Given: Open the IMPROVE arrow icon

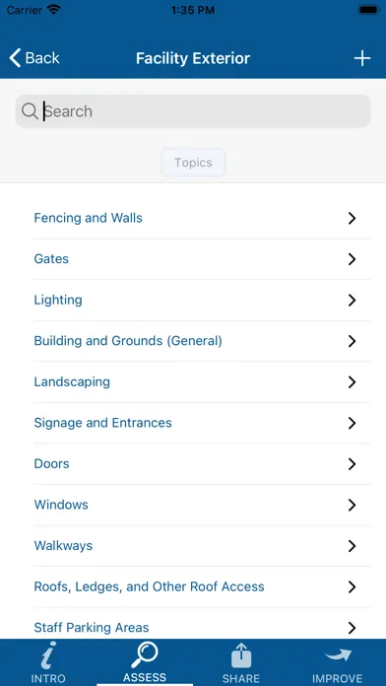Looking at the screenshot, I should (337, 654).
